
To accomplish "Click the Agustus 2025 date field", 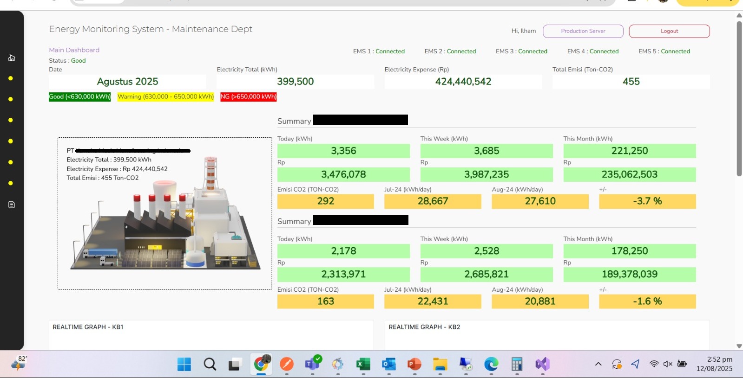I will pos(127,82).
